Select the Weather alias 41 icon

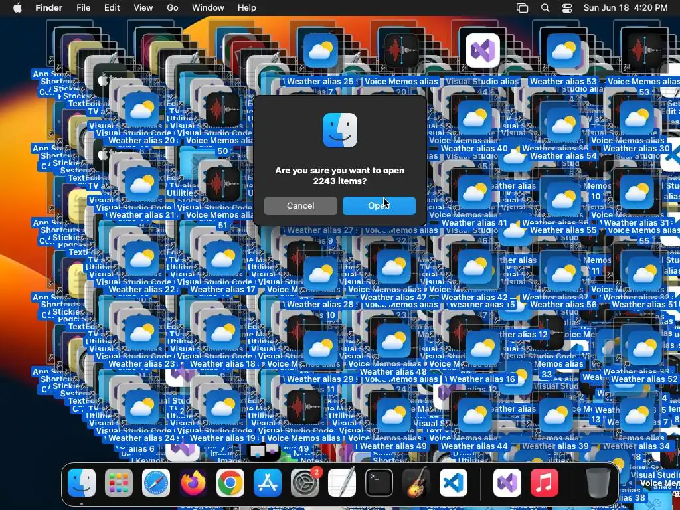click(474, 193)
